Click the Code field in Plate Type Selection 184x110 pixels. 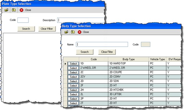[23, 20]
